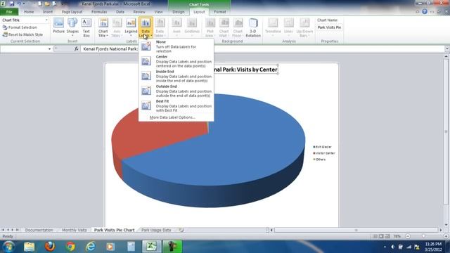Click Format Selection

(20, 27)
